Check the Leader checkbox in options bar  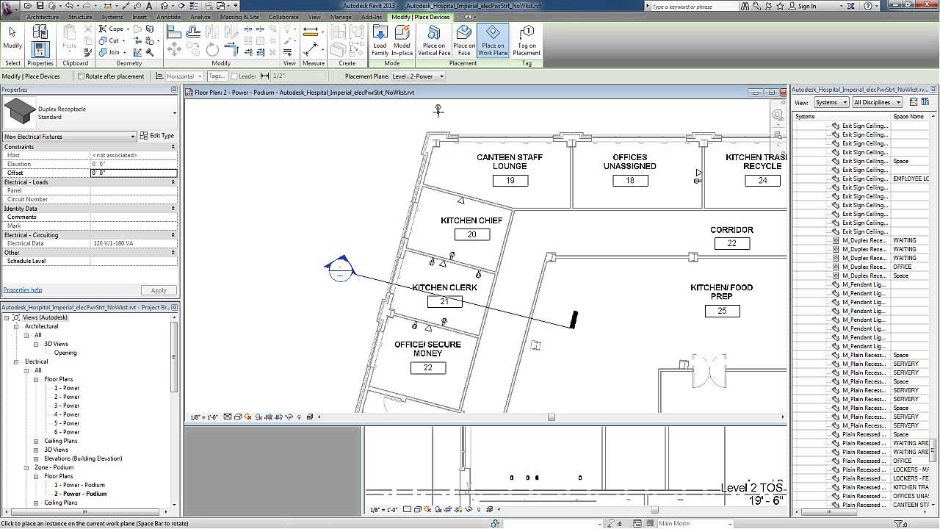pos(235,76)
